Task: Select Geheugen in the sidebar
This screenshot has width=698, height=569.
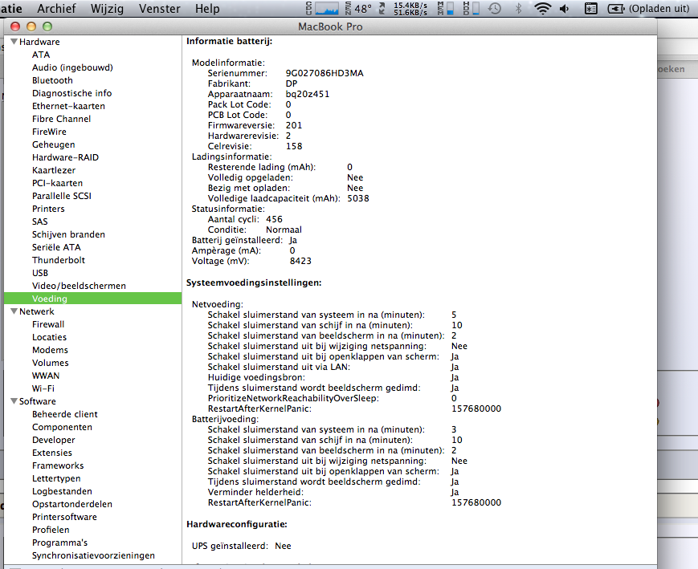Action: (x=54, y=144)
